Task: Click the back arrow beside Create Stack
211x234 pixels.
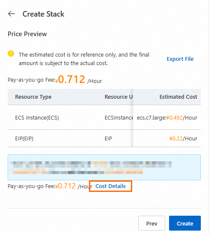Action: click(11, 14)
